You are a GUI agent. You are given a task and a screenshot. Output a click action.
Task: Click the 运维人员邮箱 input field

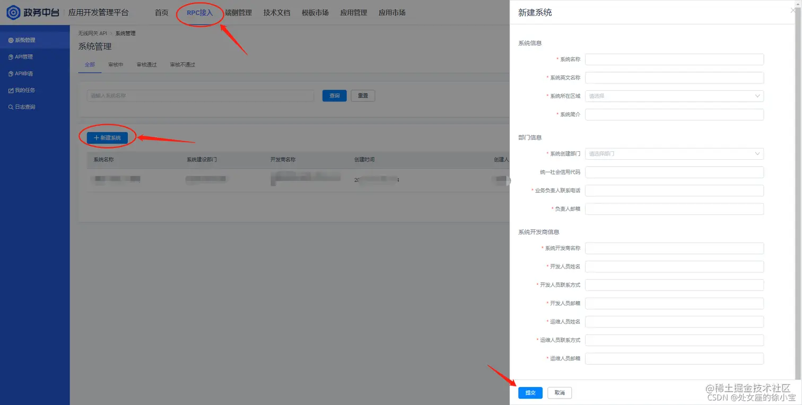click(674, 358)
